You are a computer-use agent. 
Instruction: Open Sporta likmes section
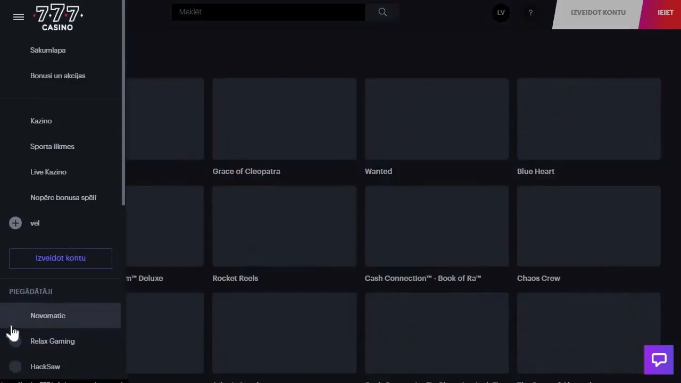52,146
